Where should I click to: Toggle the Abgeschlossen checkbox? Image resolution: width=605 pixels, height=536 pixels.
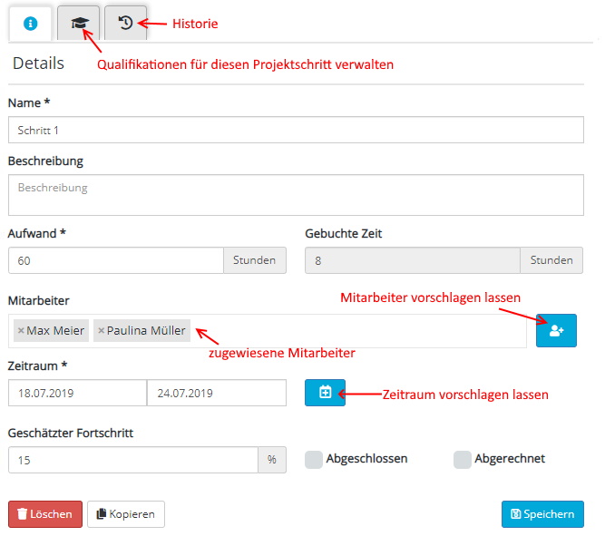tap(313, 459)
